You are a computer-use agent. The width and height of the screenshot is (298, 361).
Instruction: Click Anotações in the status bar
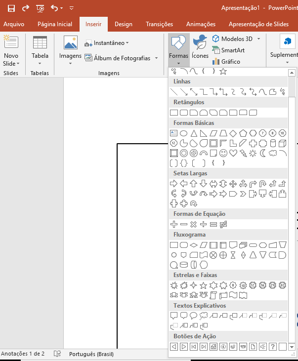[23, 354]
